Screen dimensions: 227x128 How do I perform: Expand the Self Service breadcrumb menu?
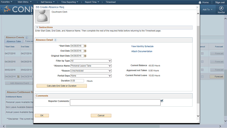pyautogui.click(x=48, y=2)
